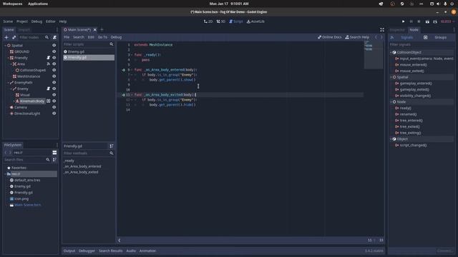Click the FileSystem sort files icon
Viewport: 458px width, 257px height.
pos(54,160)
